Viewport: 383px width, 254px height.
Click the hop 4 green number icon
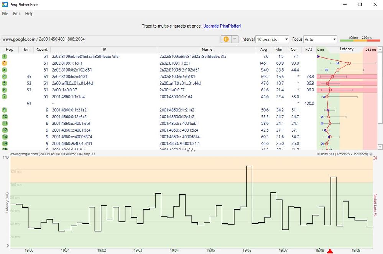click(x=5, y=77)
